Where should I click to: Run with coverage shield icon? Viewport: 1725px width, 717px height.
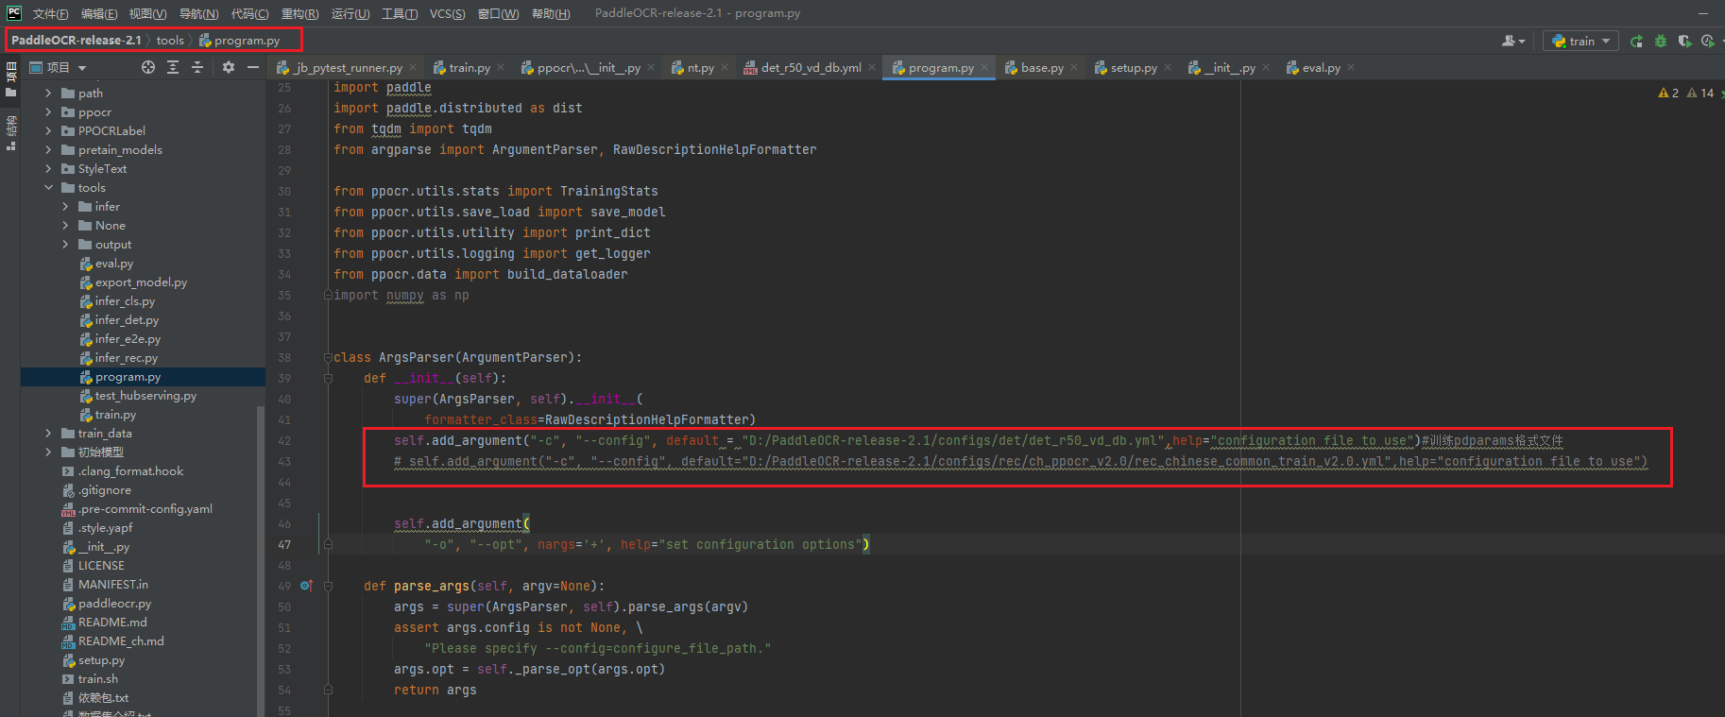1683,41
